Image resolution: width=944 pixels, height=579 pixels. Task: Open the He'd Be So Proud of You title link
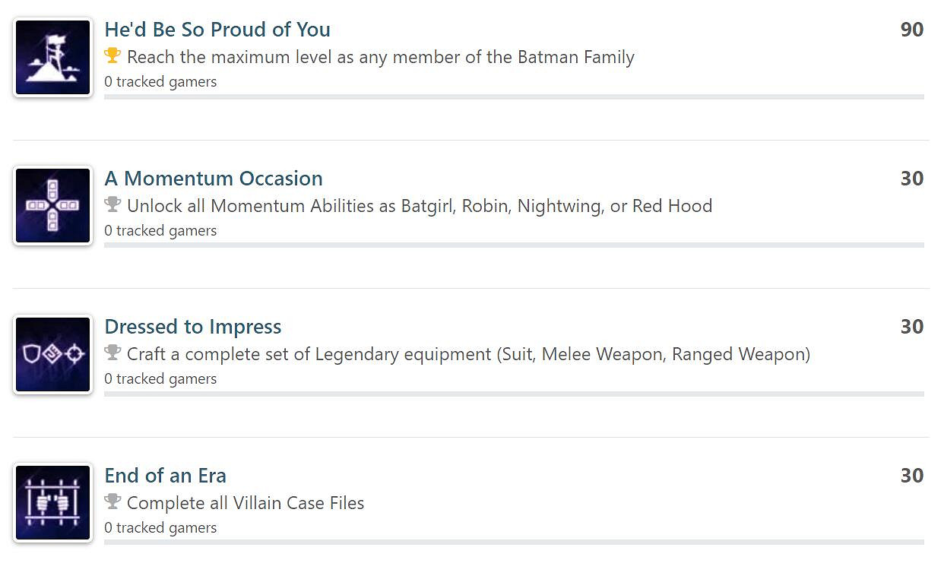click(x=217, y=30)
